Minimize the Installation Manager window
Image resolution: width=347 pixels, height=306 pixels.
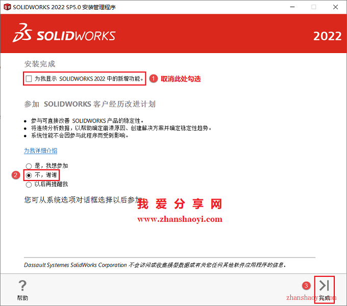point(292,7)
